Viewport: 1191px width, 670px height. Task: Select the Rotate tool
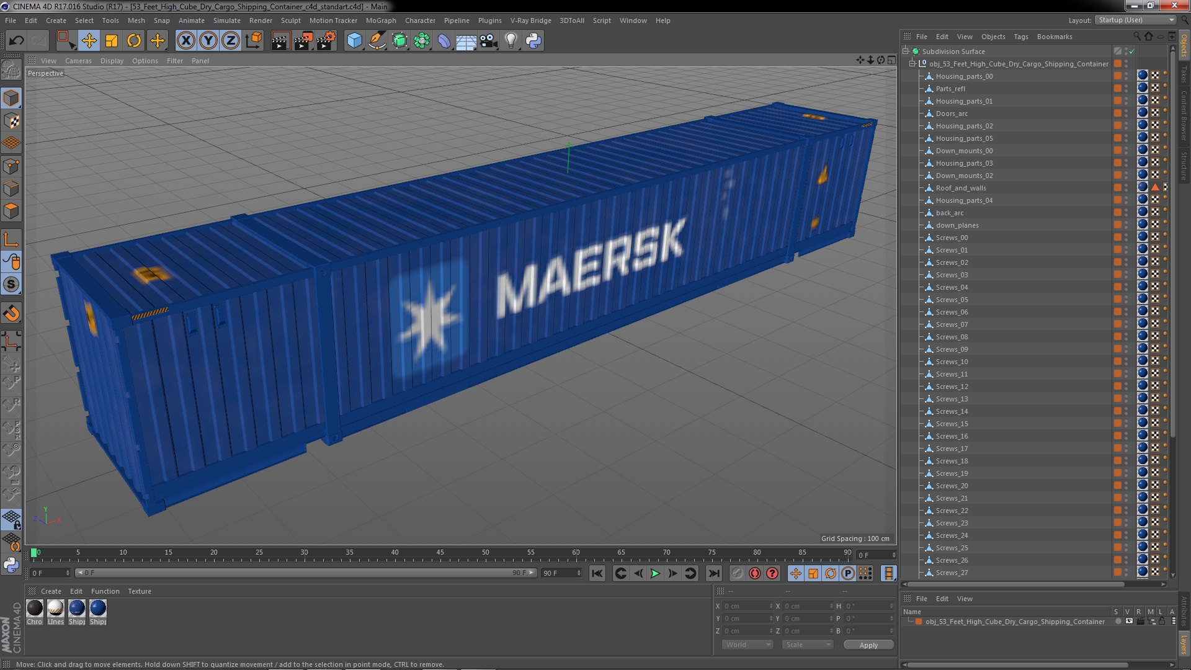[x=134, y=41]
